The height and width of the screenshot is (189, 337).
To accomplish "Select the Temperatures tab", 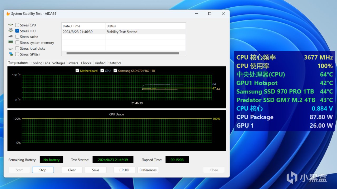I will (18, 63).
